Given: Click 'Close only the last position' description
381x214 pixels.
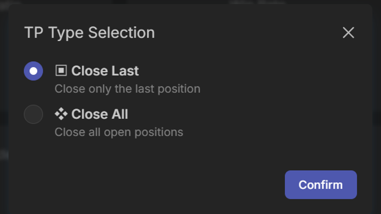Looking at the screenshot, I should coord(127,89).
